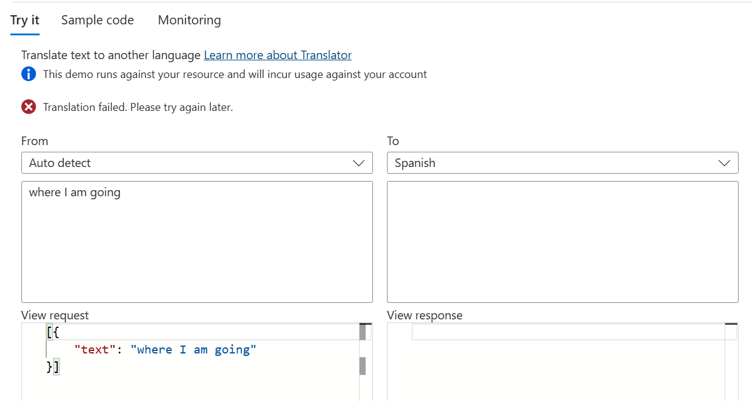Open the Monitoring tab

(x=190, y=20)
